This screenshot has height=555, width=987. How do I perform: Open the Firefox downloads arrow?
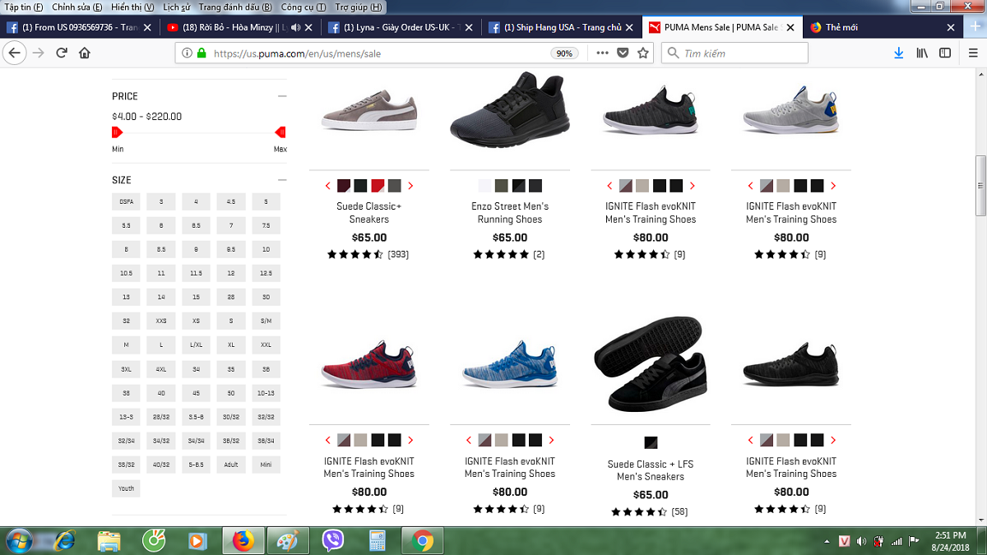[x=899, y=53]
